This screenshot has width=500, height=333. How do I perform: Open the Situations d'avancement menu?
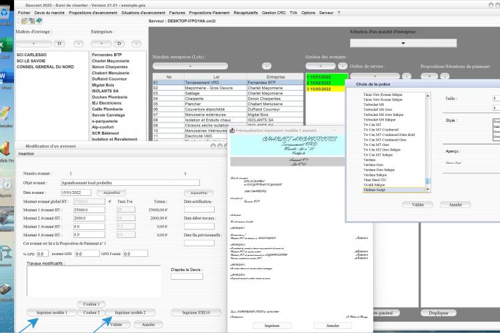[x=143, y=13]
